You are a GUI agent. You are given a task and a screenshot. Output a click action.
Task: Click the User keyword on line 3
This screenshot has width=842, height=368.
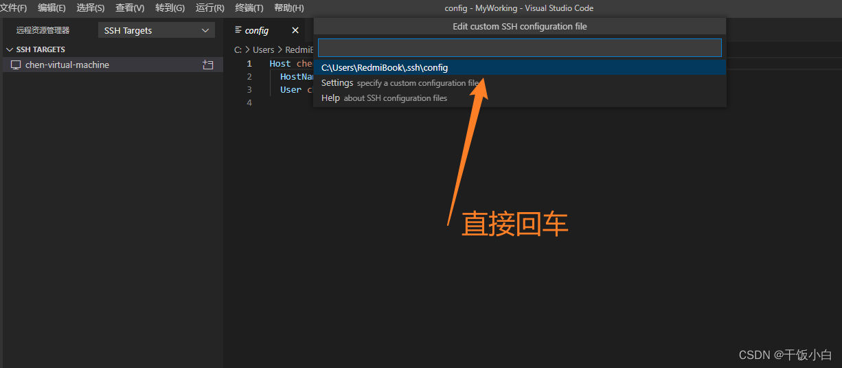(291, 89)
